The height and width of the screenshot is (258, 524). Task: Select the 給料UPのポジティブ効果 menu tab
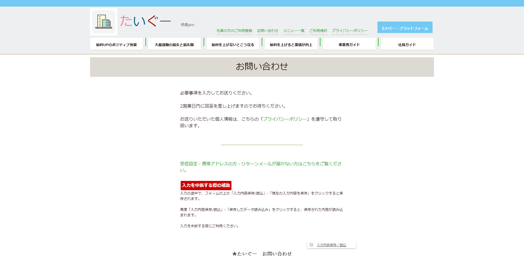[x=117, y=44]
